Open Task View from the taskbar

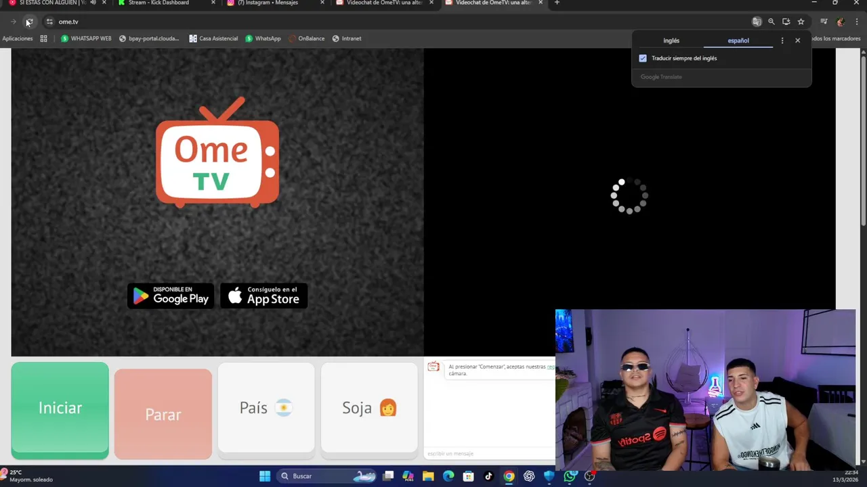[x=388, y=476]
